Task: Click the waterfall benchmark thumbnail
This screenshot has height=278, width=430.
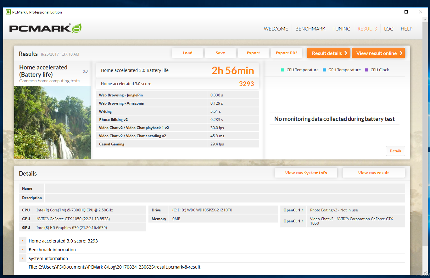Action: [53, 123]
